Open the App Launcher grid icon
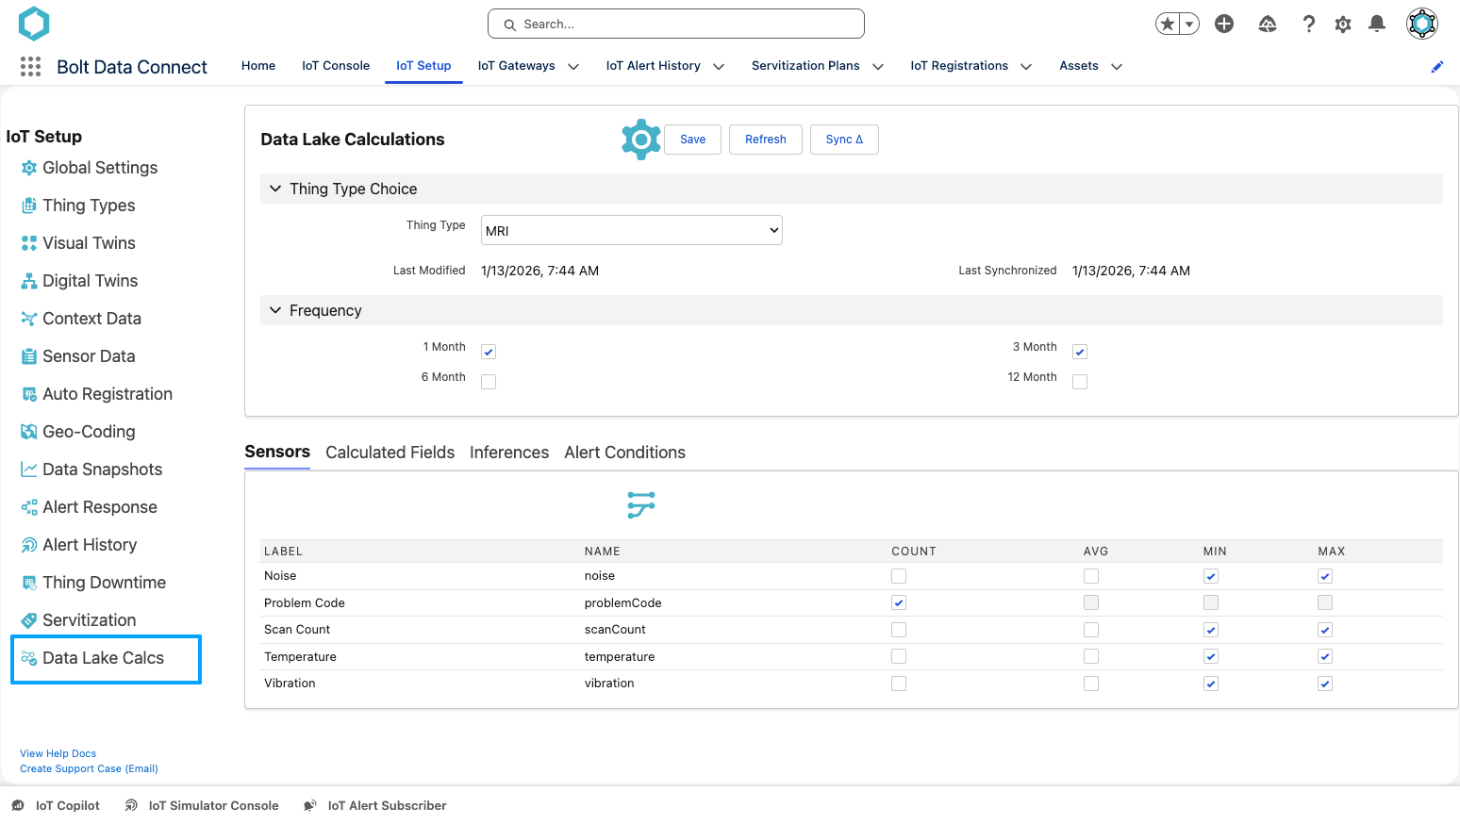 [30, 66]
